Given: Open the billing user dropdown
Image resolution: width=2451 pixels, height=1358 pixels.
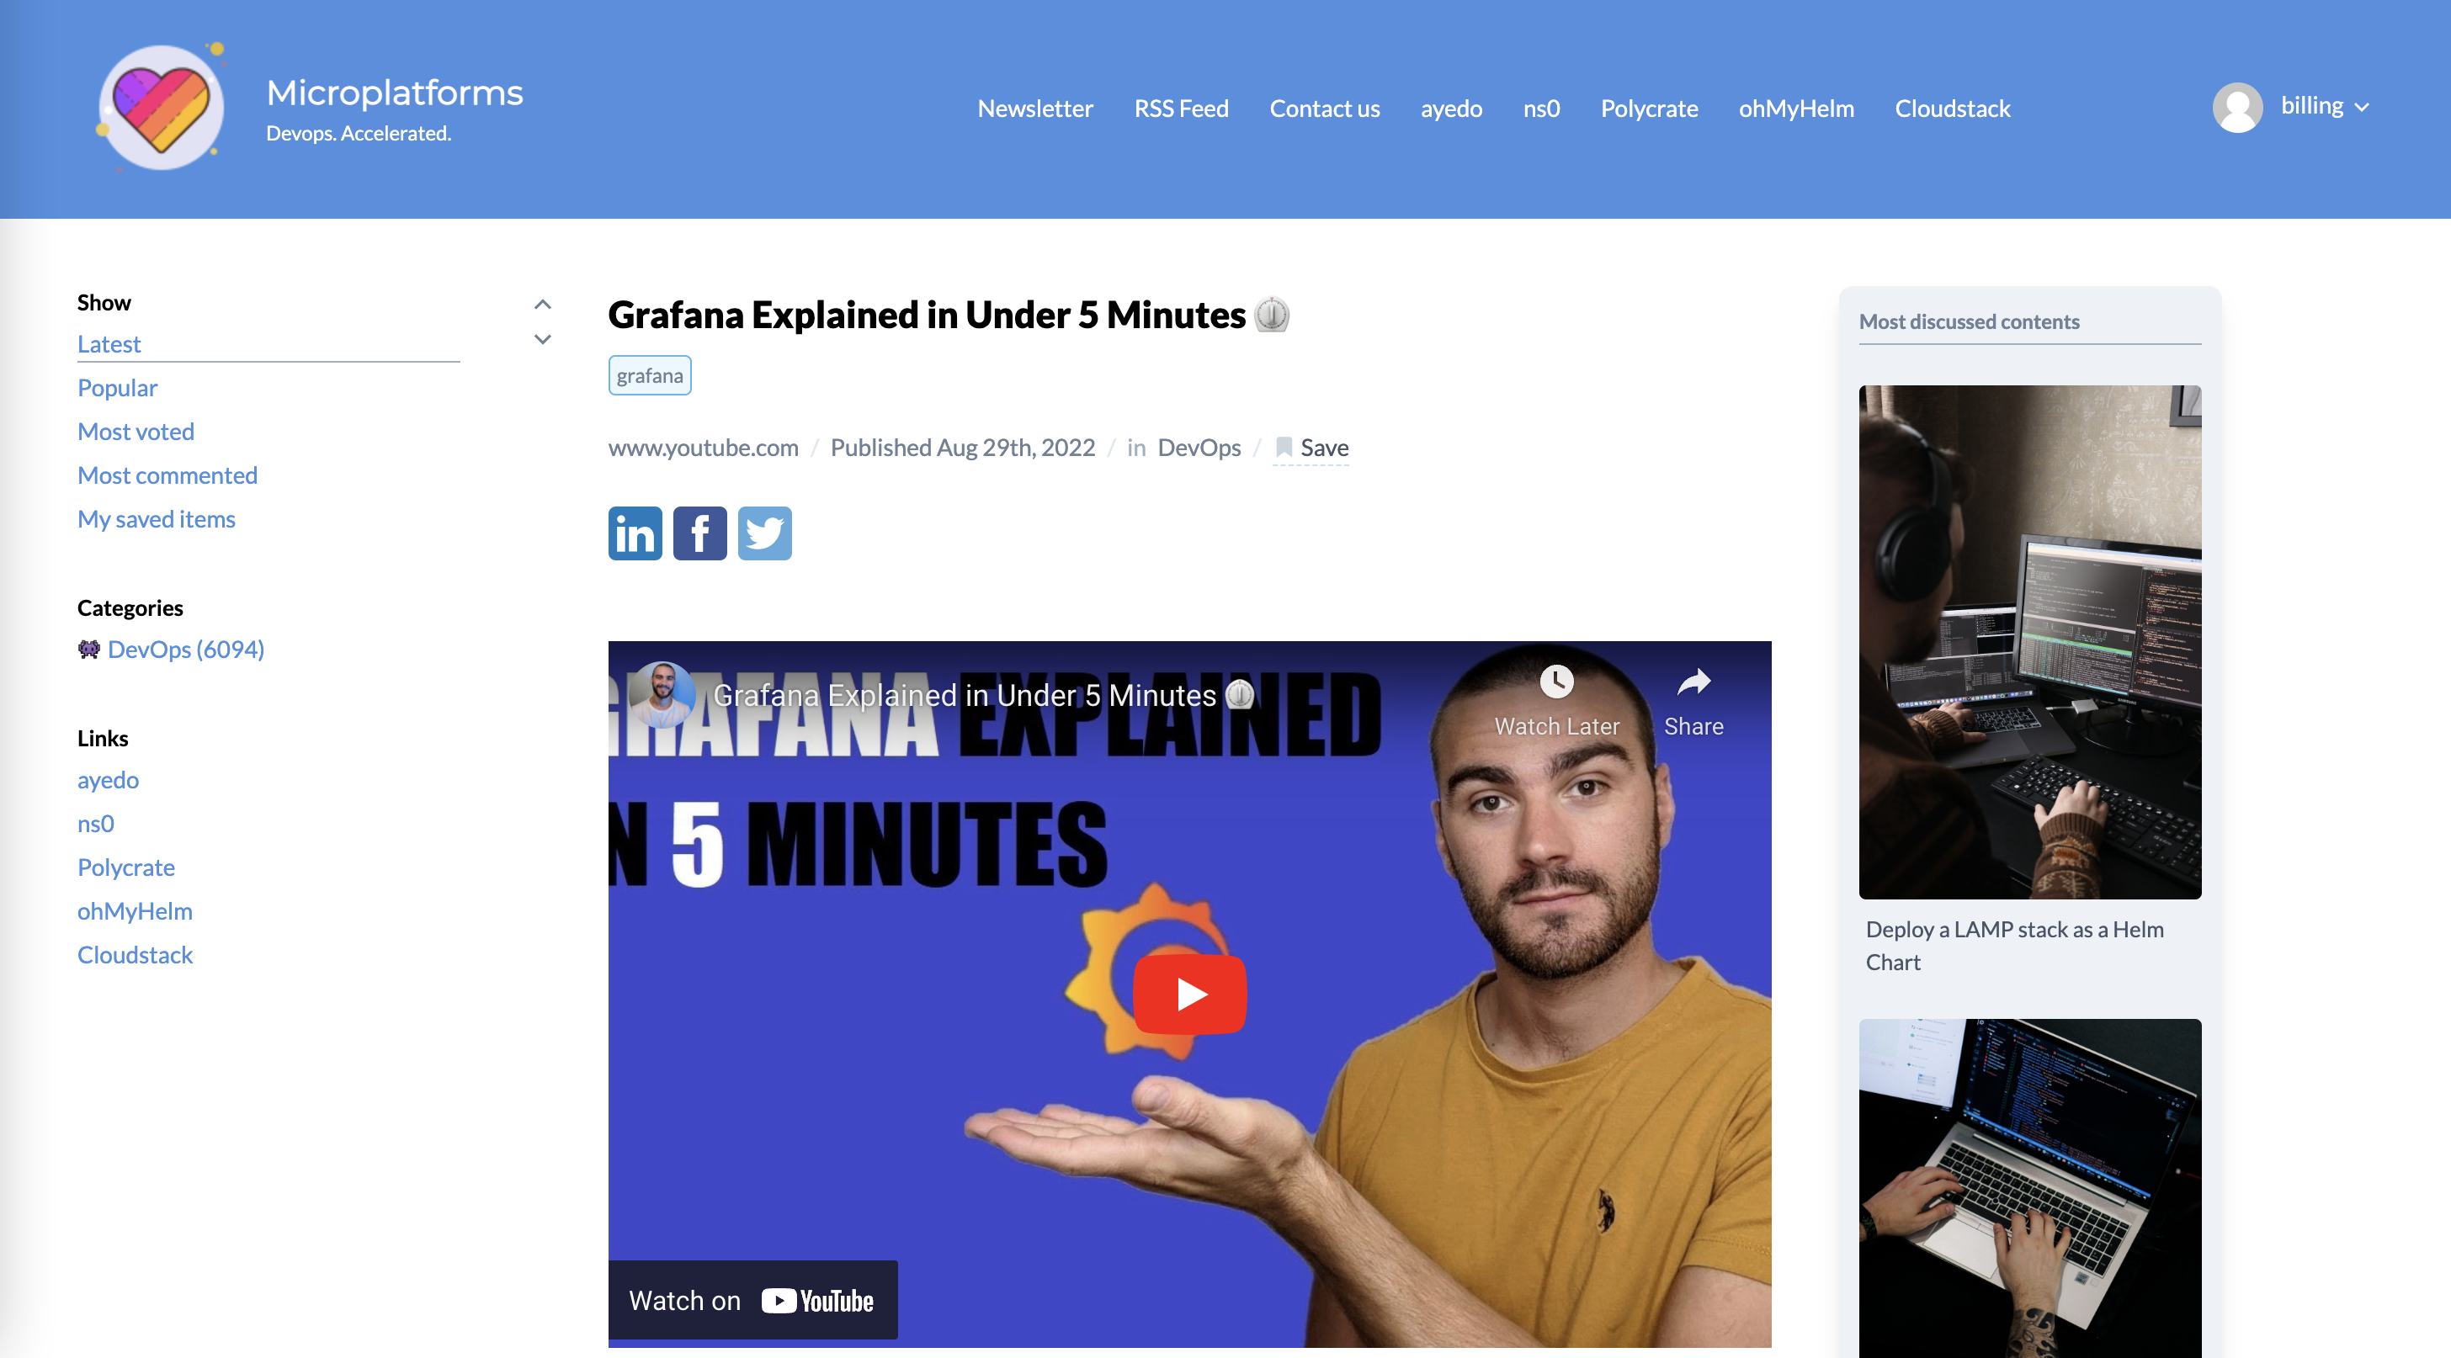Looking at the screenshot, I should [2325, 105].
